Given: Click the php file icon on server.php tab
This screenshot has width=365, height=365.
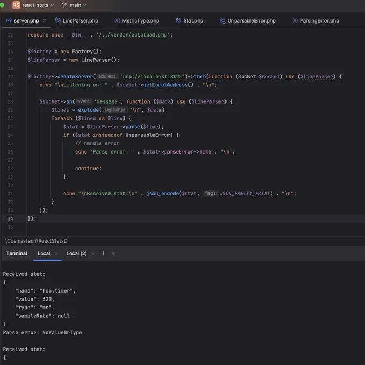Looking at the screenshot, I should 9,21.
